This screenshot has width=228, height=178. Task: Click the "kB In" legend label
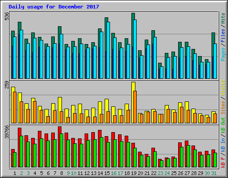tap(223, 146)
